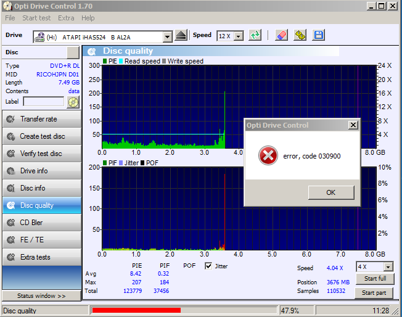Viewport: 402px width, 317px height.
Task: Click the DVD+R DL type value
Action: click(65, 66)
